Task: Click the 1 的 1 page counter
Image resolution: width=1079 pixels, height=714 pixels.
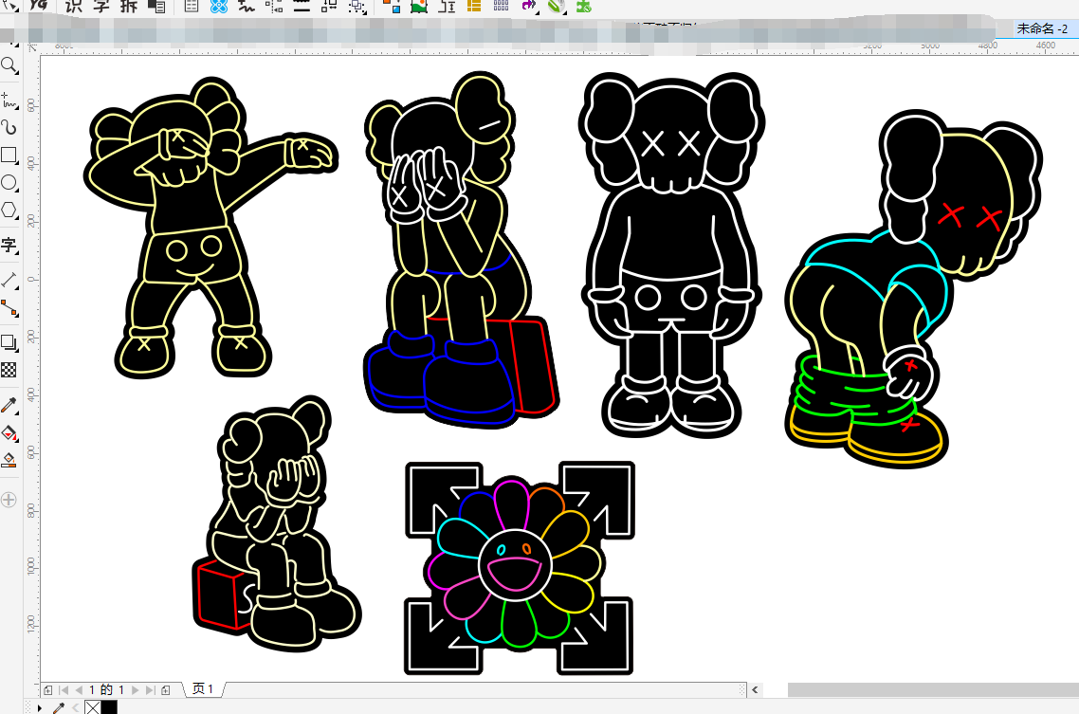Action: click(106, 690)
